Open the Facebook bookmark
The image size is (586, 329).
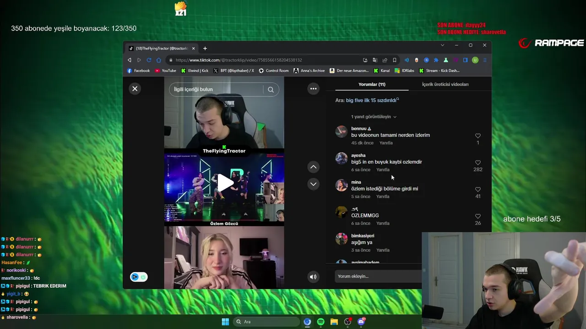tap(138, 71)
